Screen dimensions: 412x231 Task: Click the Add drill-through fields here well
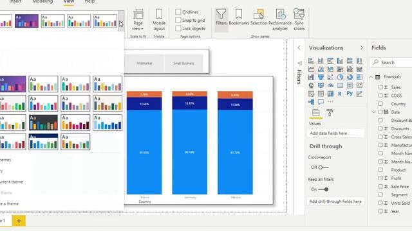coord(335,201)
